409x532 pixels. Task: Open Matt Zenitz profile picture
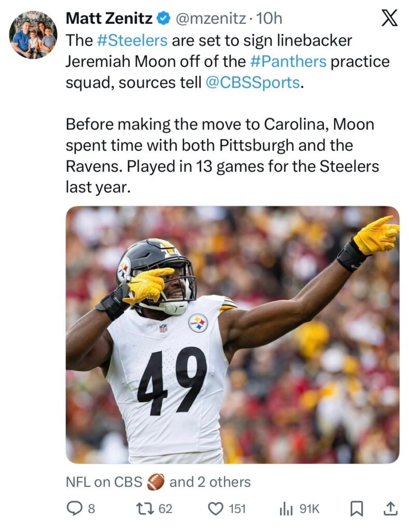(x=33, y=34)
